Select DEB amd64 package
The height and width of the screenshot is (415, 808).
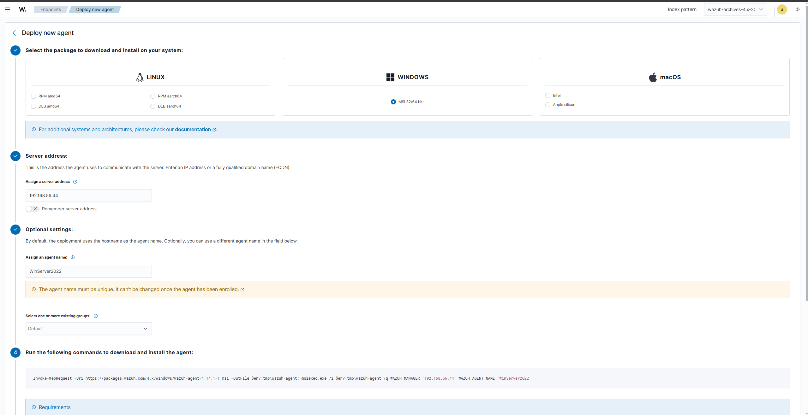(33, 106)
